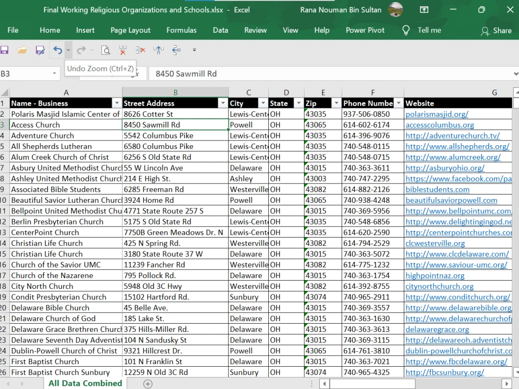Select cell containing Delaware Bible Church
Screen dimensions: 519x389
coord(66,308)
